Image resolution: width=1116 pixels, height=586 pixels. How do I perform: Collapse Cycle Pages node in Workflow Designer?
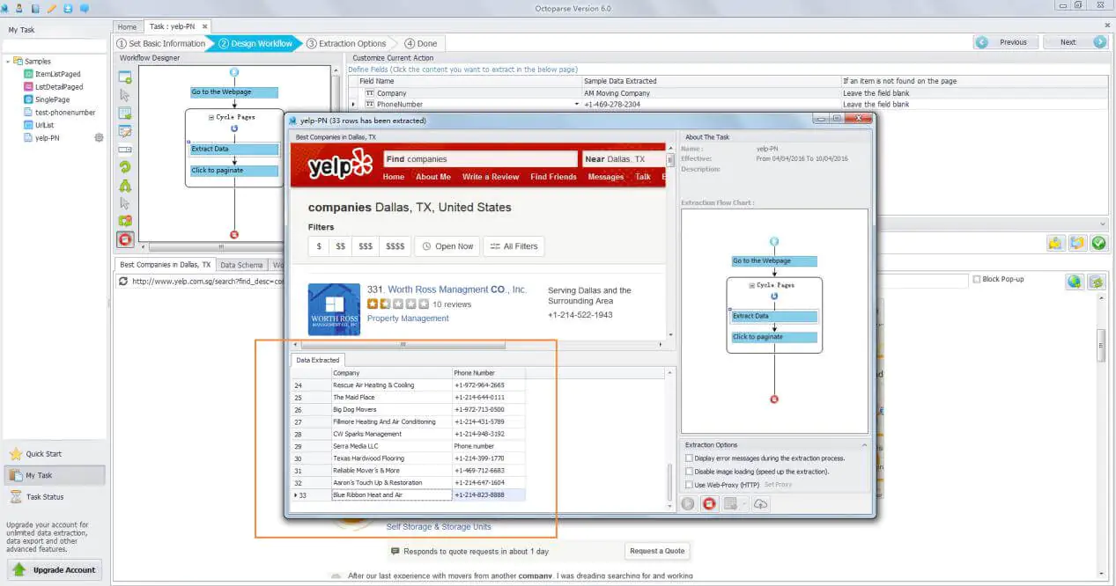(x=211, y=117)
